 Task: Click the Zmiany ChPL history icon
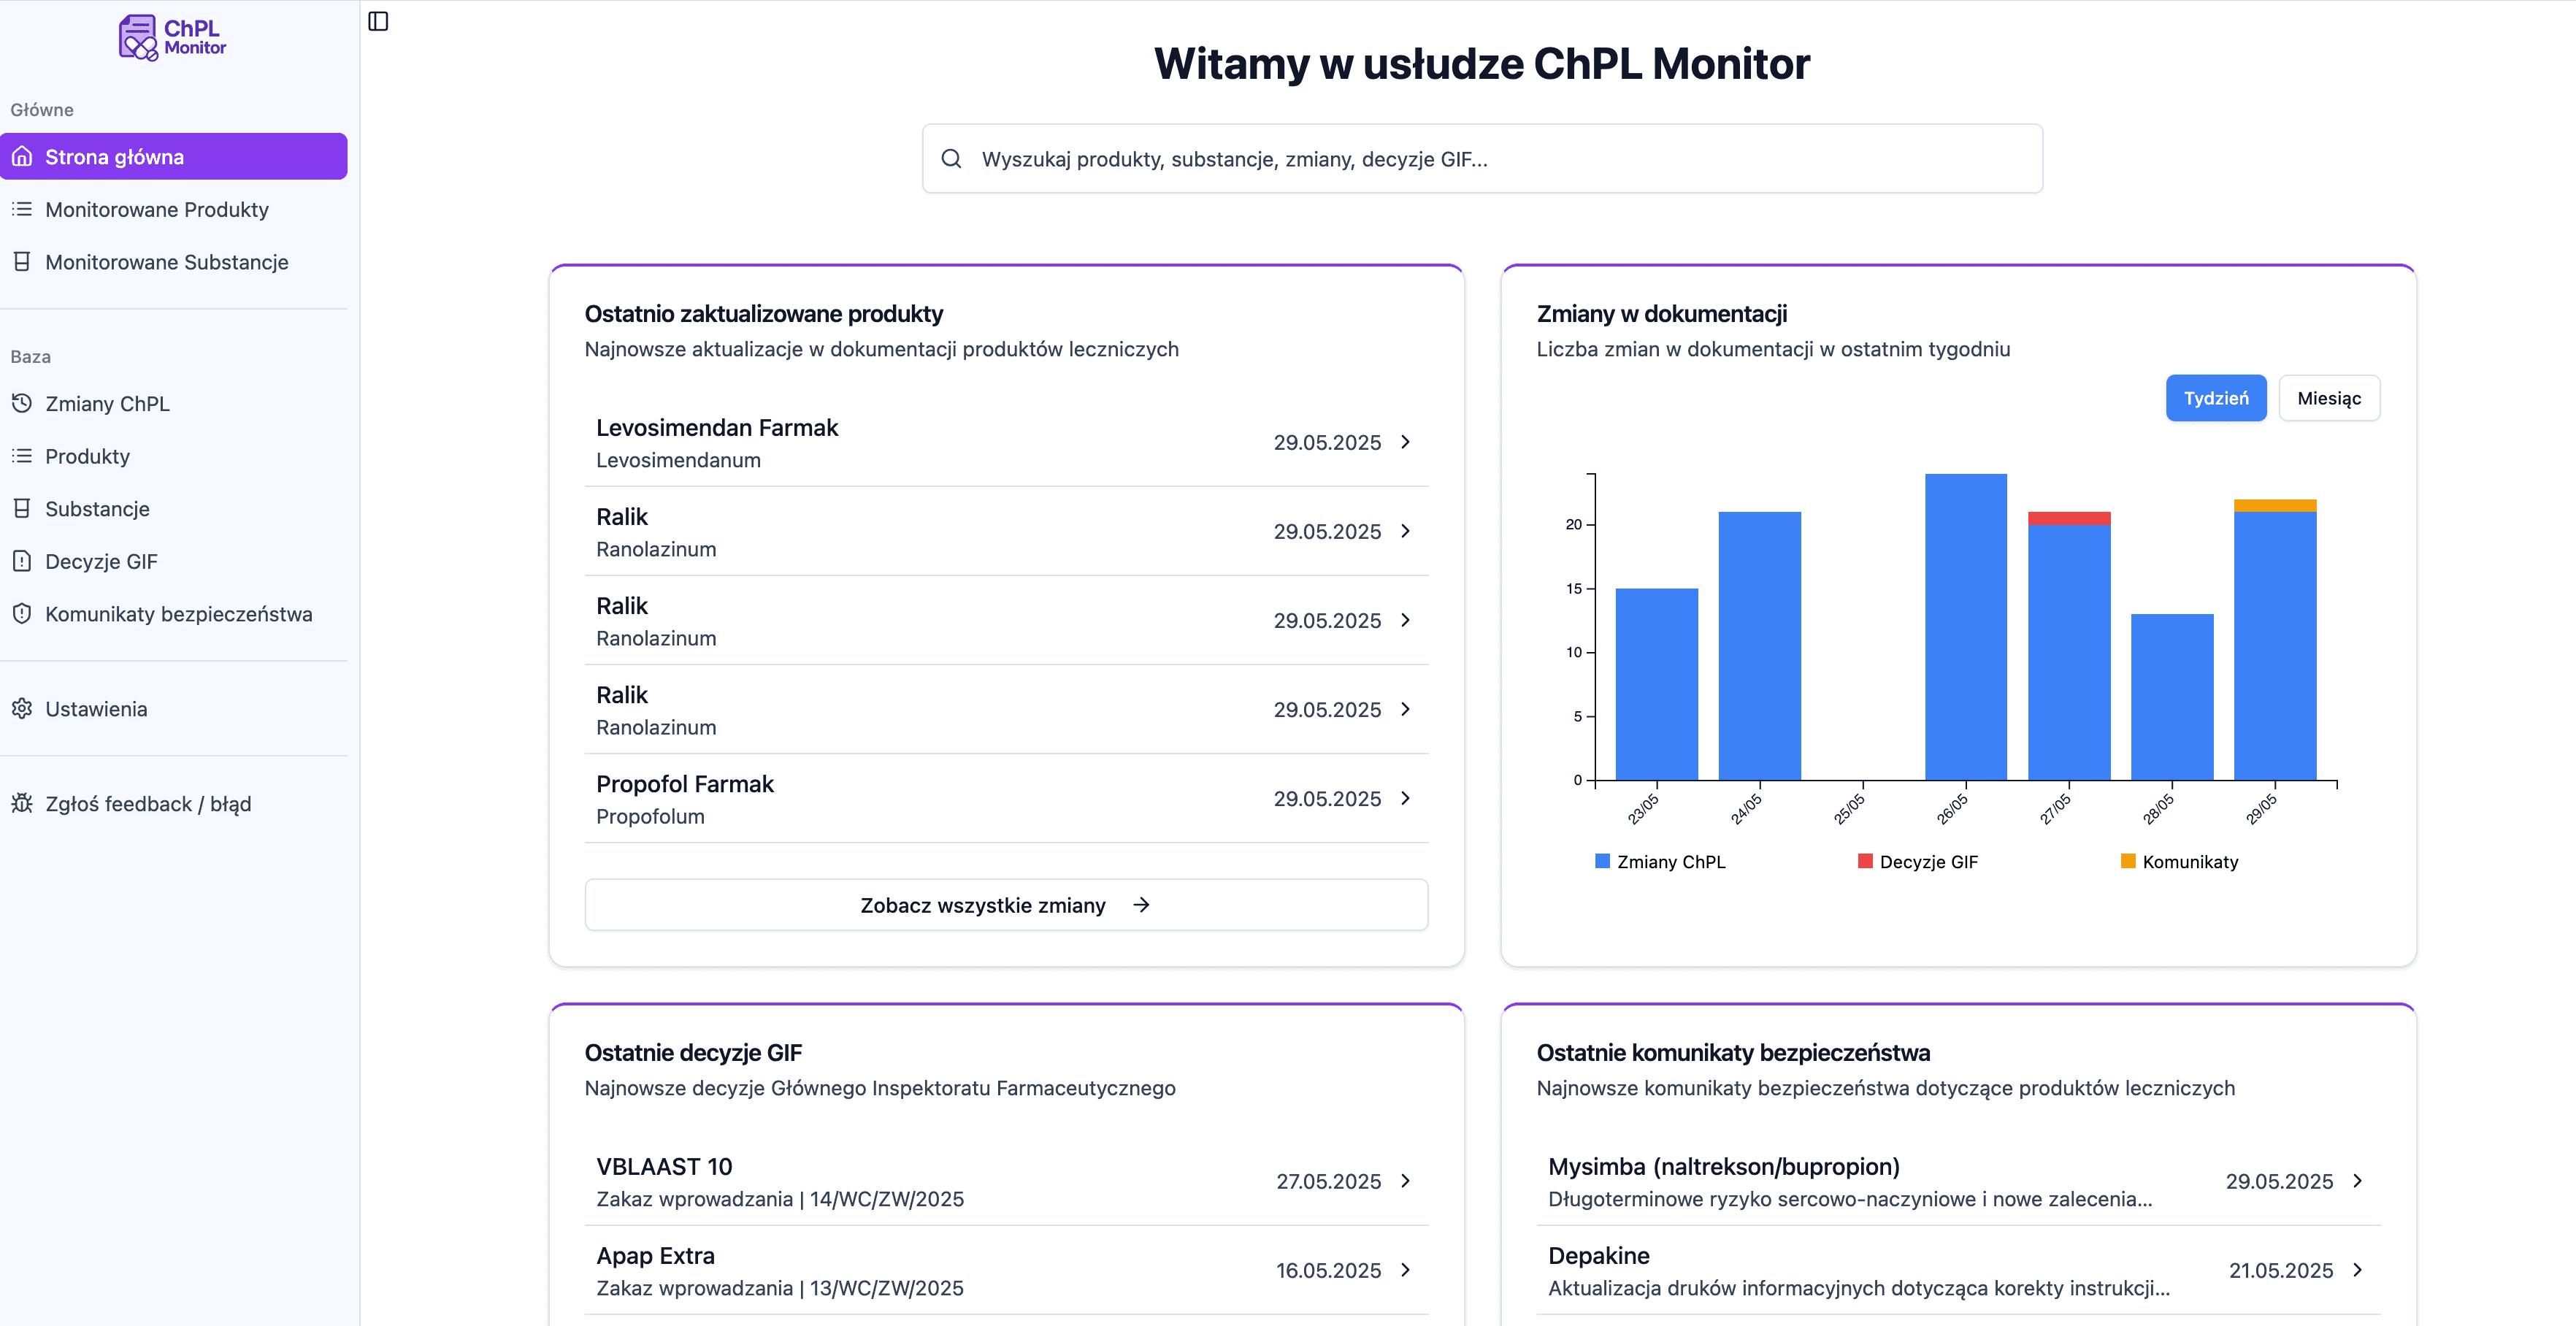coord(22,404)
